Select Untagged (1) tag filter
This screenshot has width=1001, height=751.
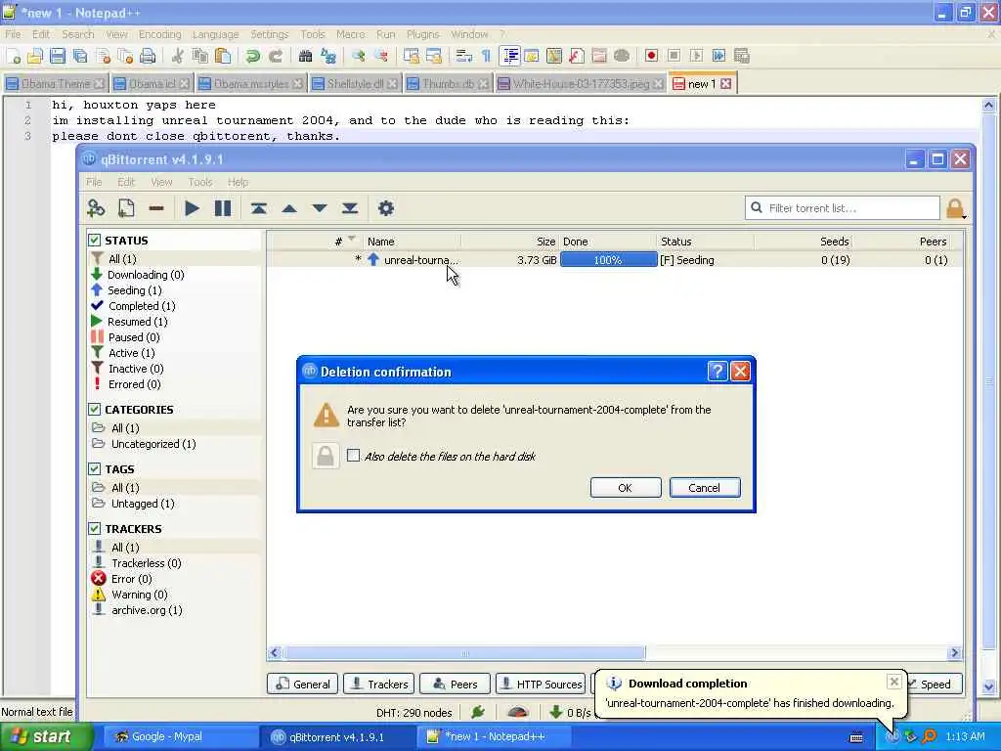point(143,504)
